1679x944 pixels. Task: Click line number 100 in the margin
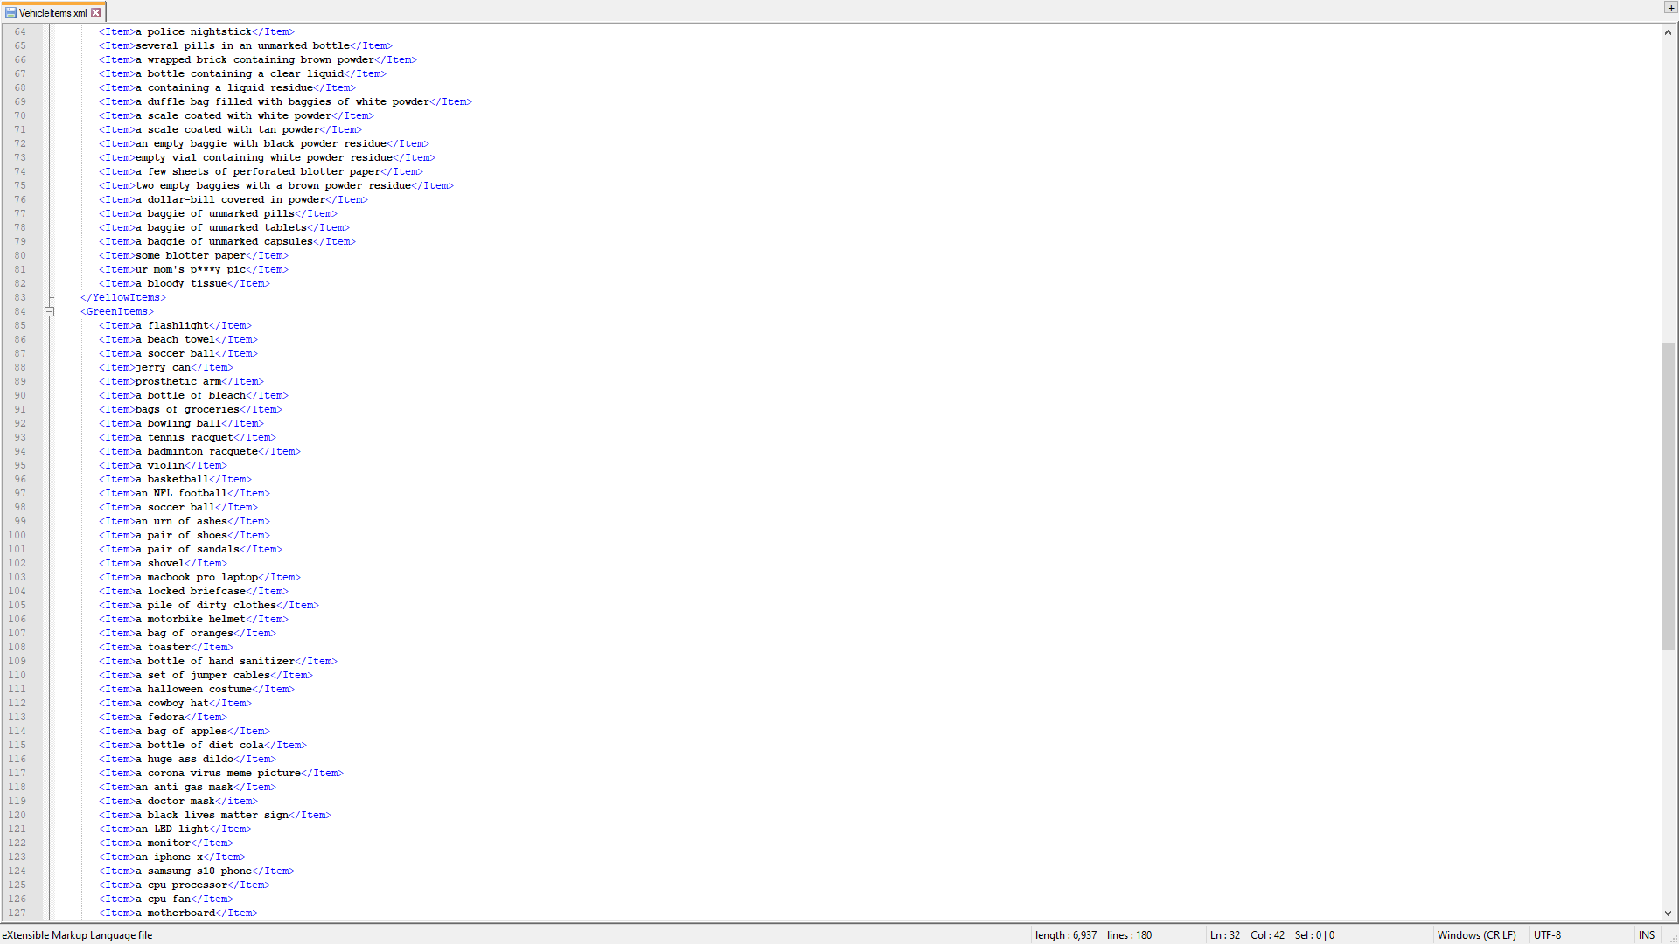[x=17, y=536]
